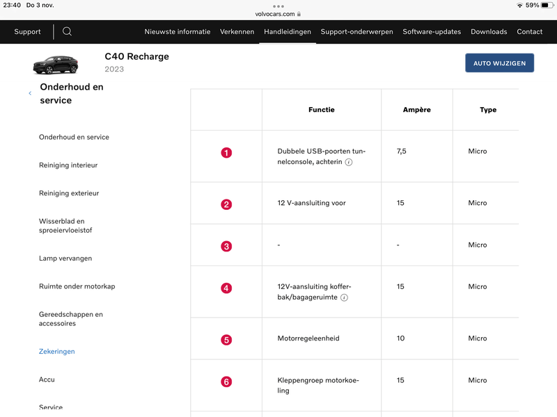Image resolution: width=557 pixels, height=417 pixels.
Task: Click the back chevron beside Onderhoud en service
Action: 30,93
